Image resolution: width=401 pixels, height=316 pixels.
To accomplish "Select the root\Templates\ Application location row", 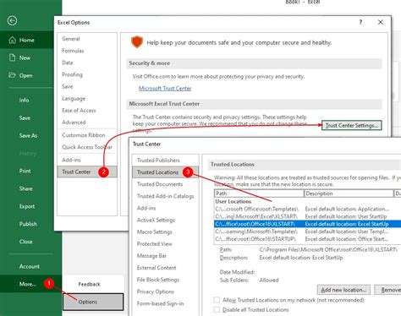I will click(307, 209).
